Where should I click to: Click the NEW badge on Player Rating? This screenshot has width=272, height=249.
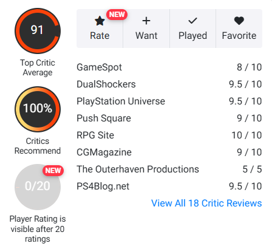coord(53,171)
